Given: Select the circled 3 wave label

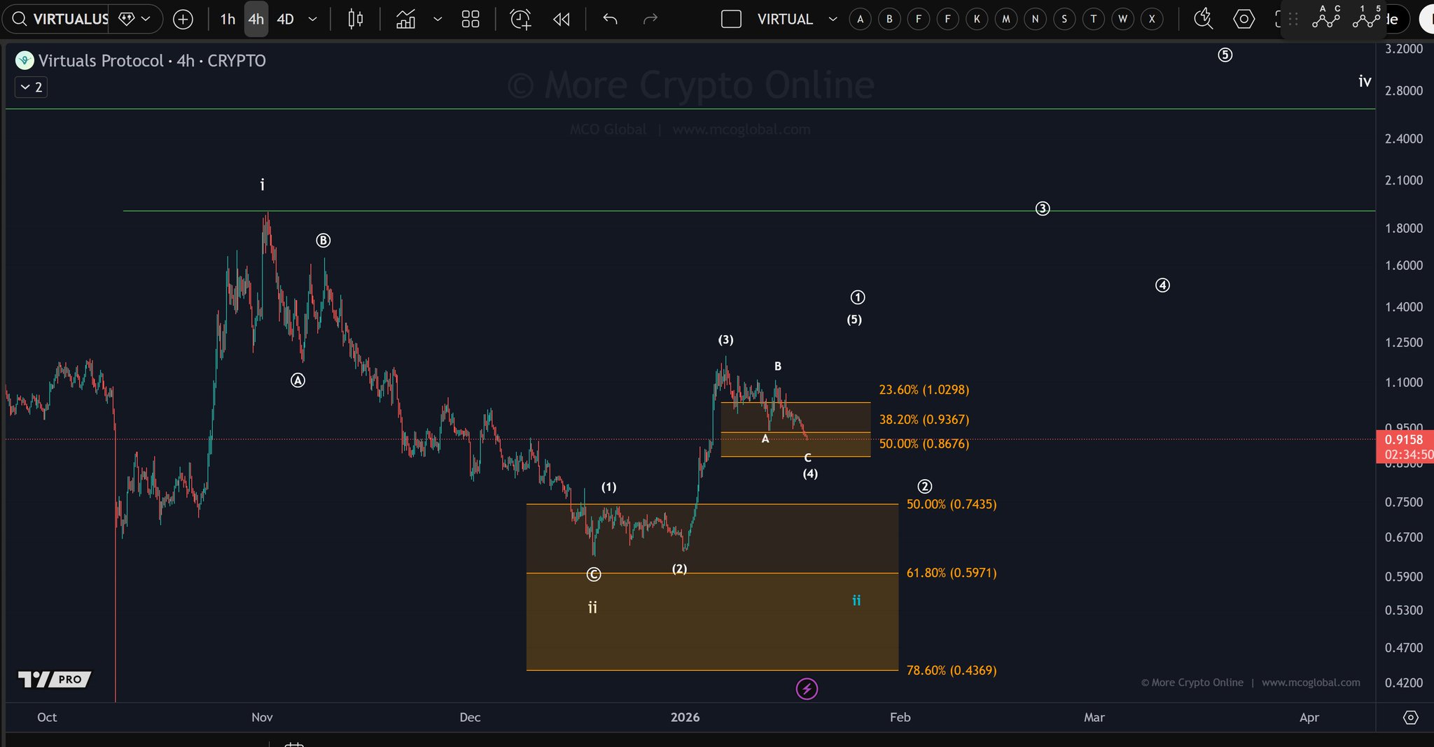Looking at the screenshot, I should click(1043, 208).
